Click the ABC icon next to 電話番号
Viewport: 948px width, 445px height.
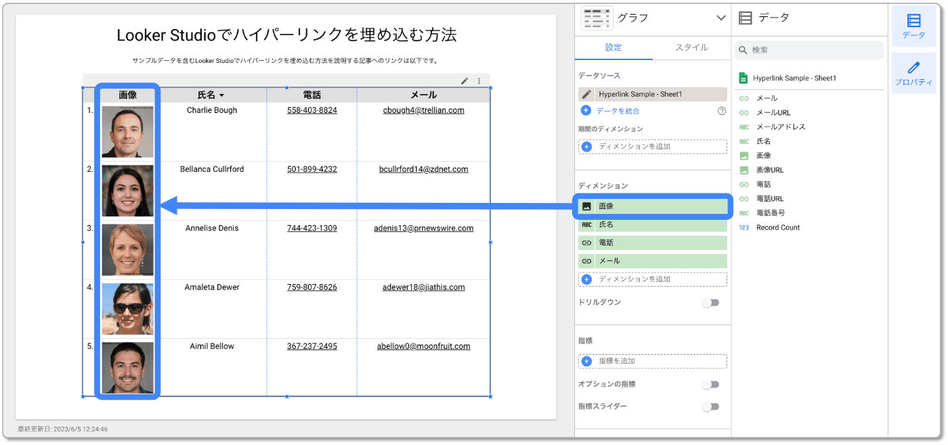pos(744,213)
